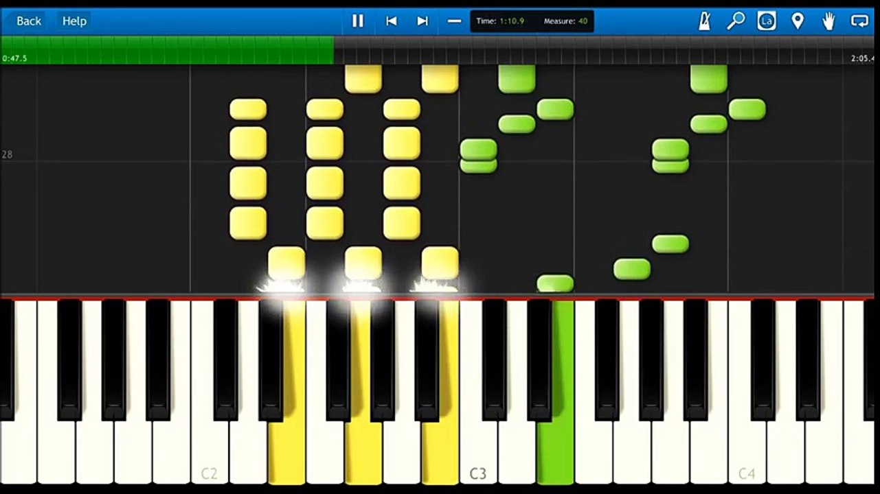
Task: Open the Help button
Action: [74, 21]
